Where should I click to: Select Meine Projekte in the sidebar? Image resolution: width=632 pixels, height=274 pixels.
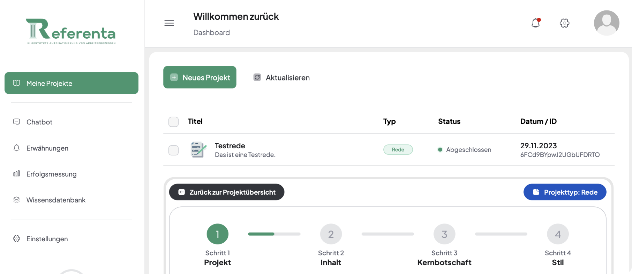[x=72, y=83]
